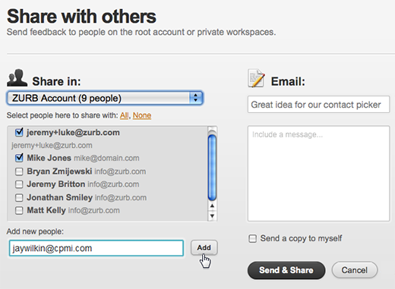Open the ZURB Account (9 people) dropdown
395x289 pixels.
105,98
